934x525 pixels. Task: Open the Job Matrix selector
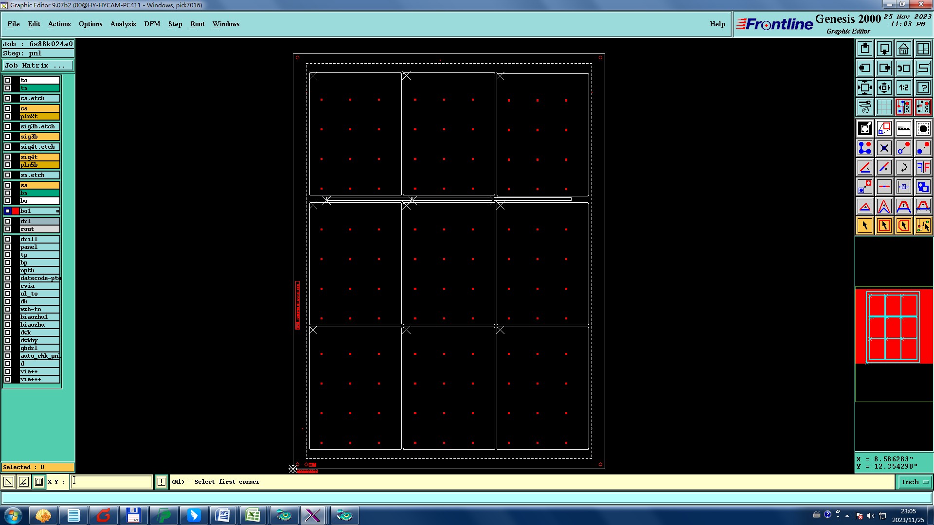click(x=38, y=65)
